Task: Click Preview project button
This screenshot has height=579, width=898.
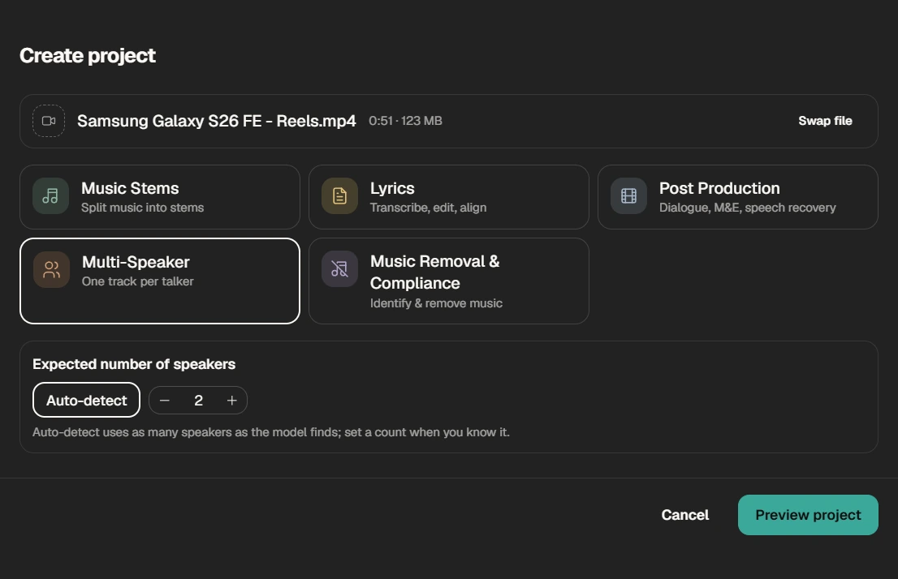Action: point(808,515)
